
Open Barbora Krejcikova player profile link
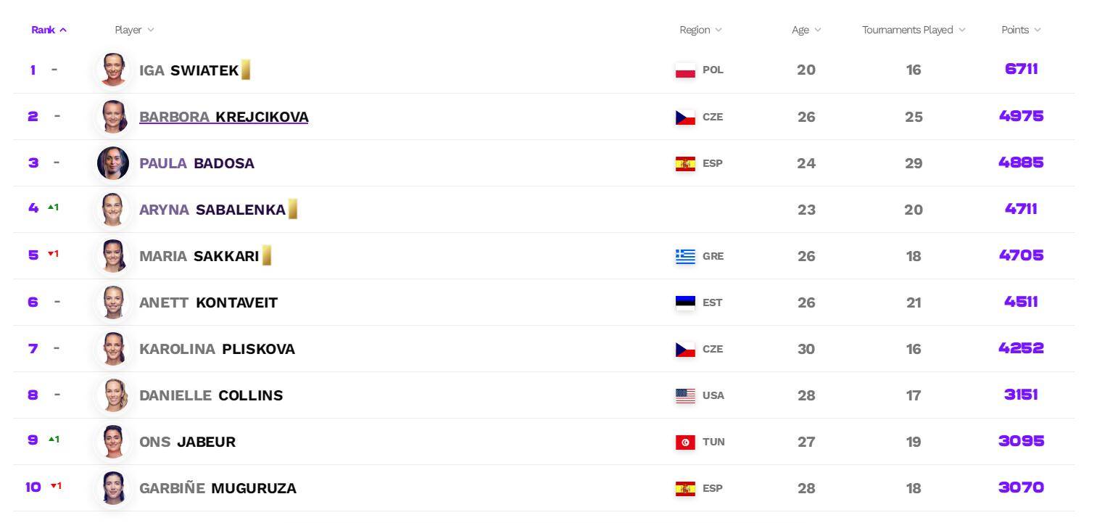tap(223, 117)
